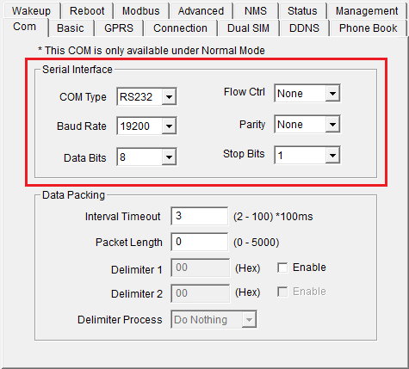Open the Management tab
Screen dimensions: 409x369
coord(367,11)
